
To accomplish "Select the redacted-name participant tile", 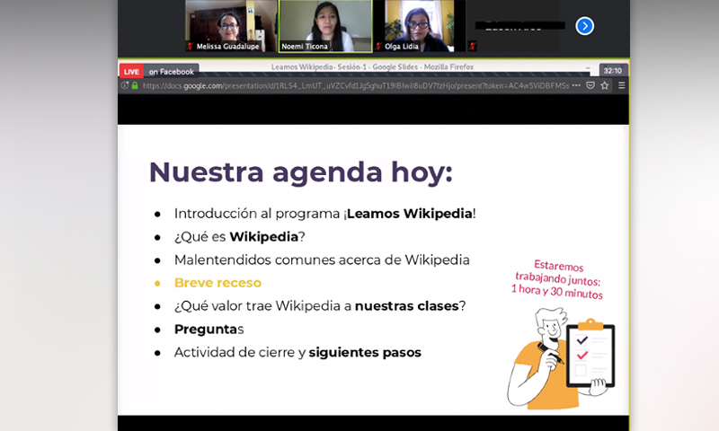I will [513, 26].
